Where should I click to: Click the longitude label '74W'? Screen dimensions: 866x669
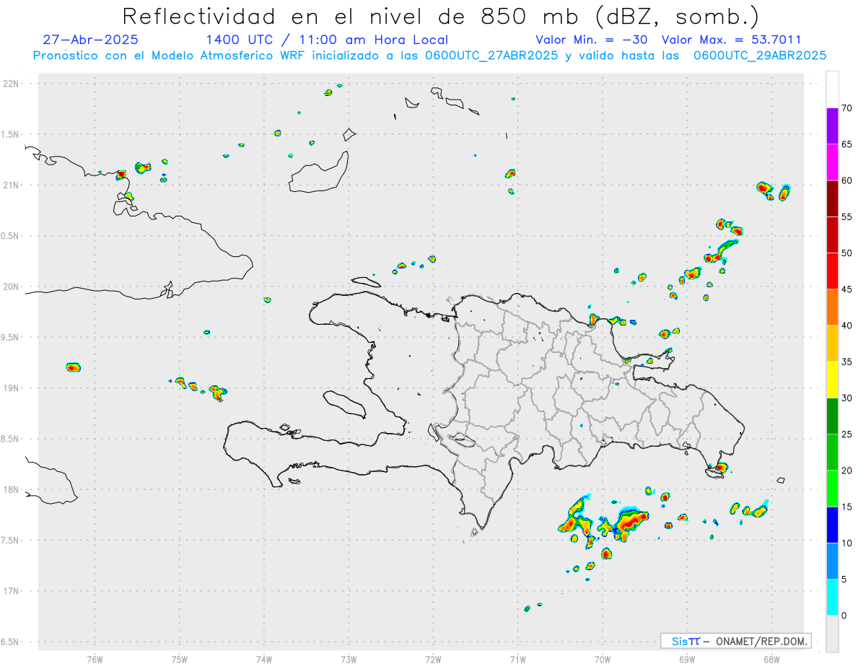pos(264,660)
